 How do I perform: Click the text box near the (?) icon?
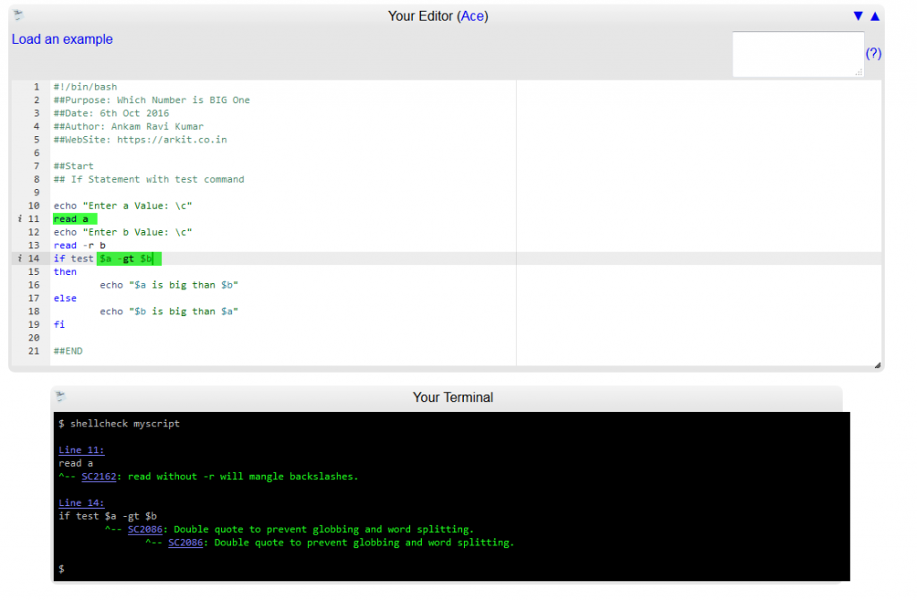pyautogui.click(x=797, y=53)
